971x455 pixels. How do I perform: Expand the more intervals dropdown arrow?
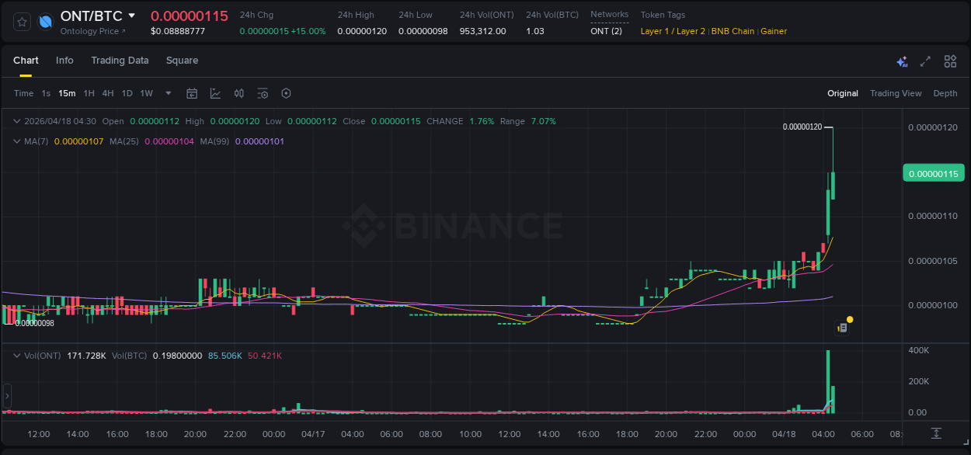pyautogui.click(x=169, y=93)
